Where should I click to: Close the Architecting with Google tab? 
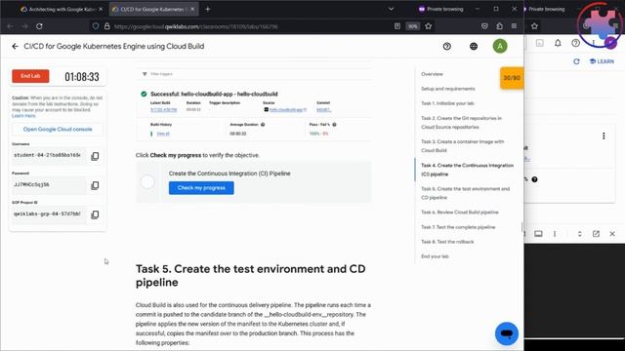(101, 9)
